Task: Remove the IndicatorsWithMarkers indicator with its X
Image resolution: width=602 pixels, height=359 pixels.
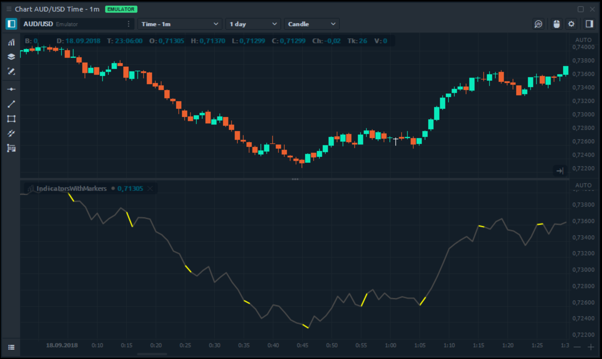Action: 150,189
